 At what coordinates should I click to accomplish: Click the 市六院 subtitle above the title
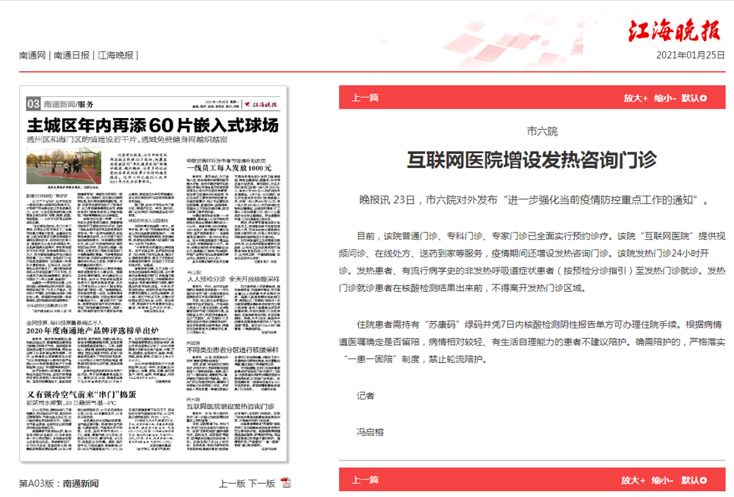tap(542, 131)
